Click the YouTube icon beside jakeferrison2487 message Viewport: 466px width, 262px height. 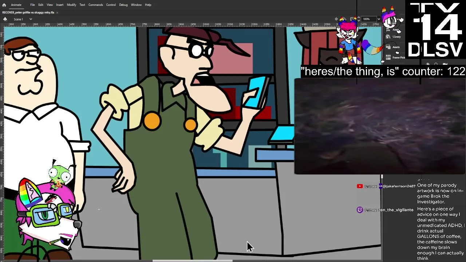coord(360,186)
